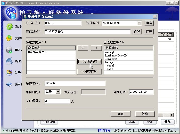Click 打开 to open storage folder
The image size is (180, 134).
(149, 31)
